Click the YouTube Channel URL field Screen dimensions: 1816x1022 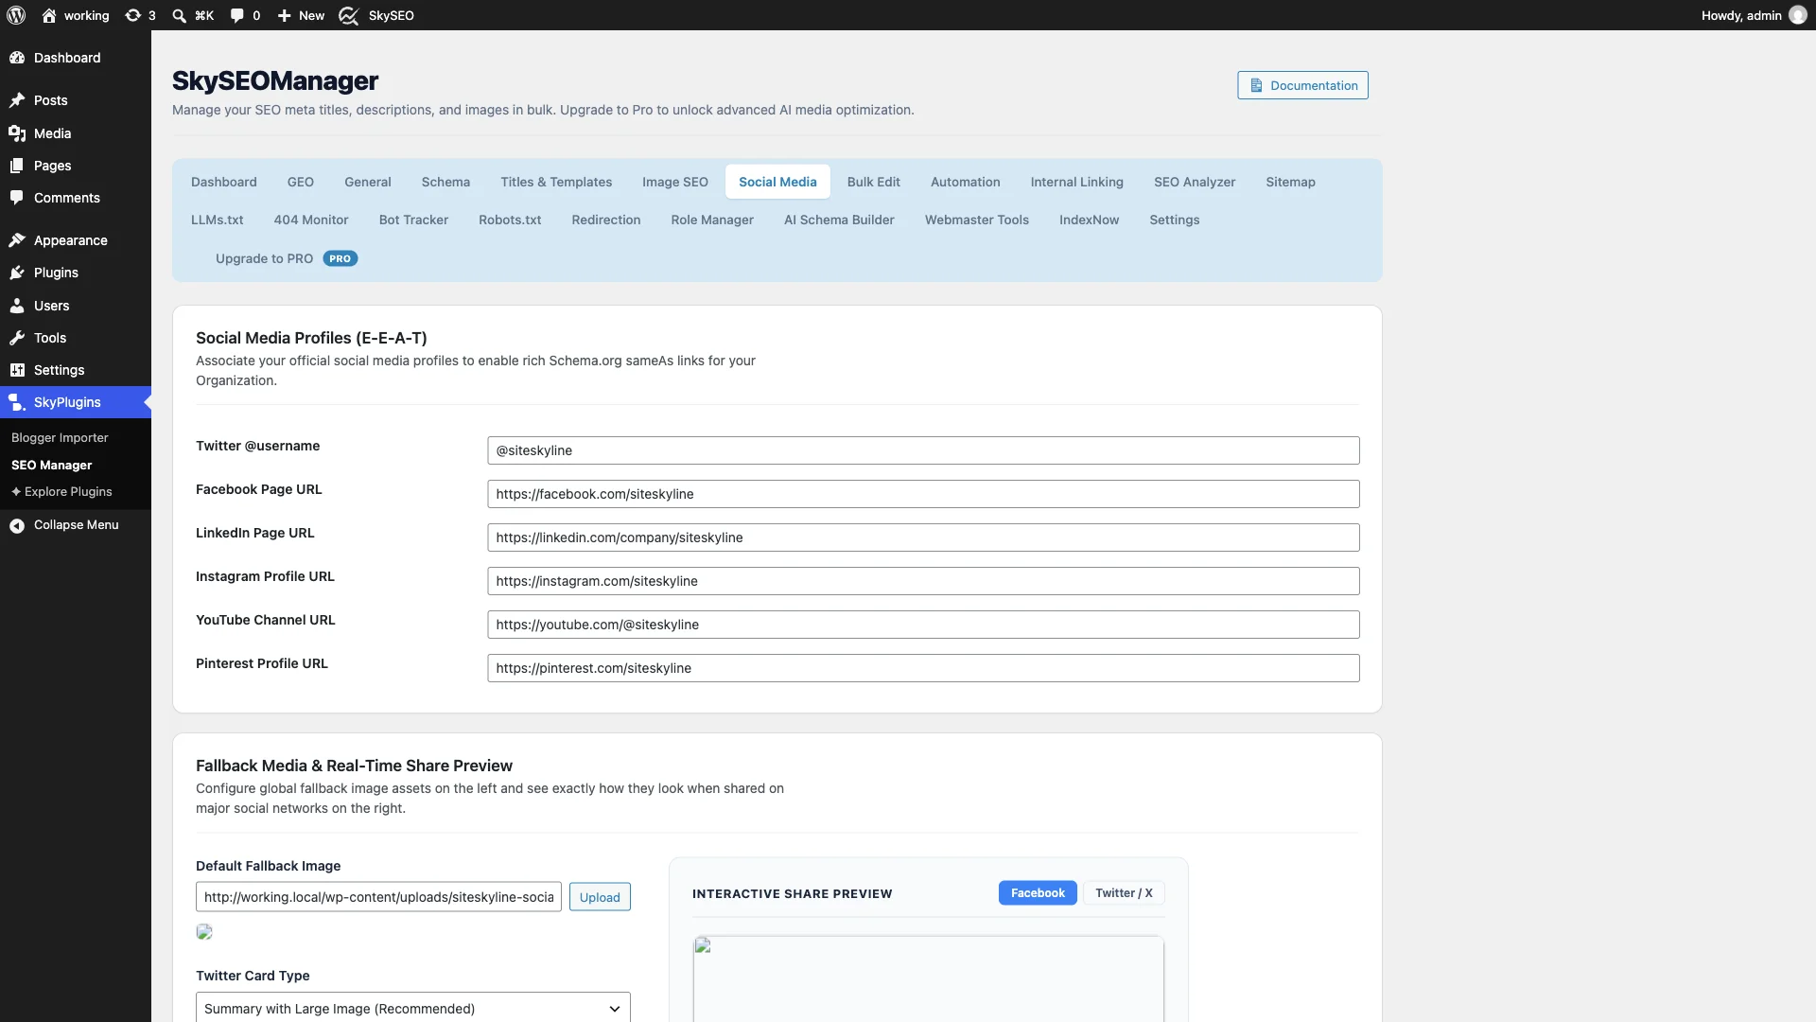pos(923,625)
